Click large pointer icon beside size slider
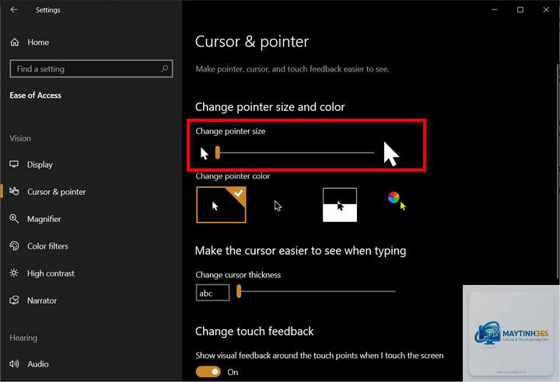Viewport: 560px width, 382px height. [x=391, y=154]
